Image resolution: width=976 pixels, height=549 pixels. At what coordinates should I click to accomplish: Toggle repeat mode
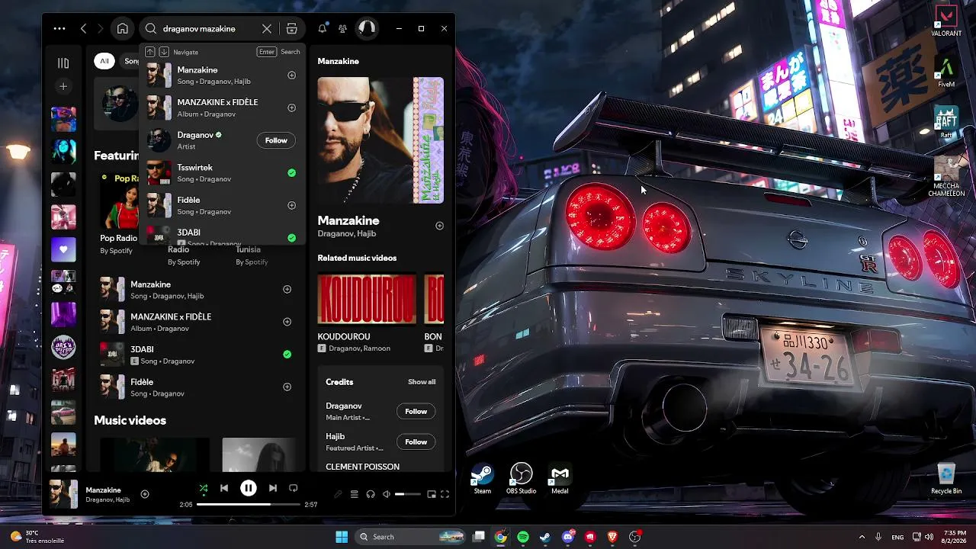click(294, 488)
